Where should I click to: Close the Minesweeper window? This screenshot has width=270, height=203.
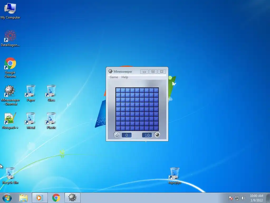(x=162, y=71)
